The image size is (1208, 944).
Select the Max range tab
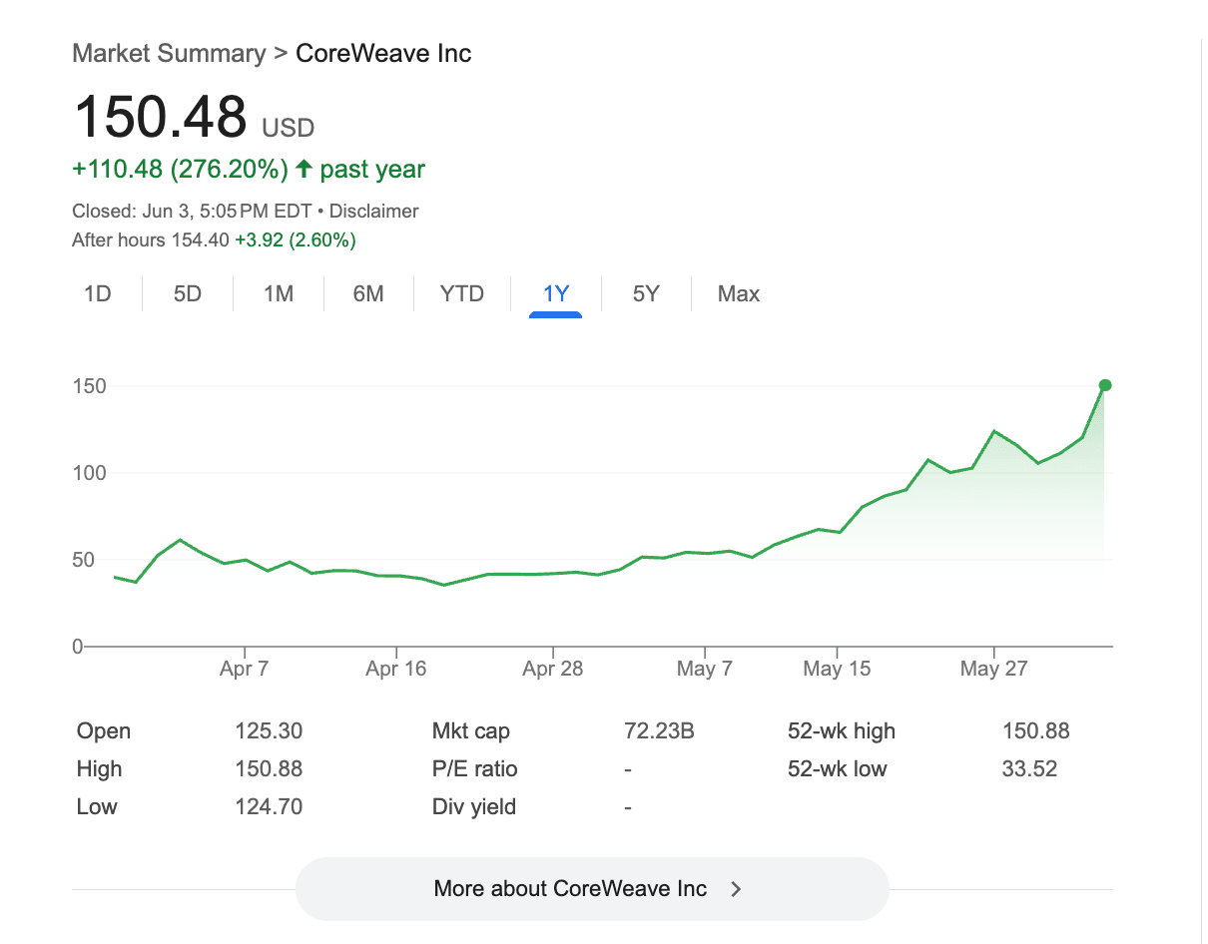click(x=739, y=294)
